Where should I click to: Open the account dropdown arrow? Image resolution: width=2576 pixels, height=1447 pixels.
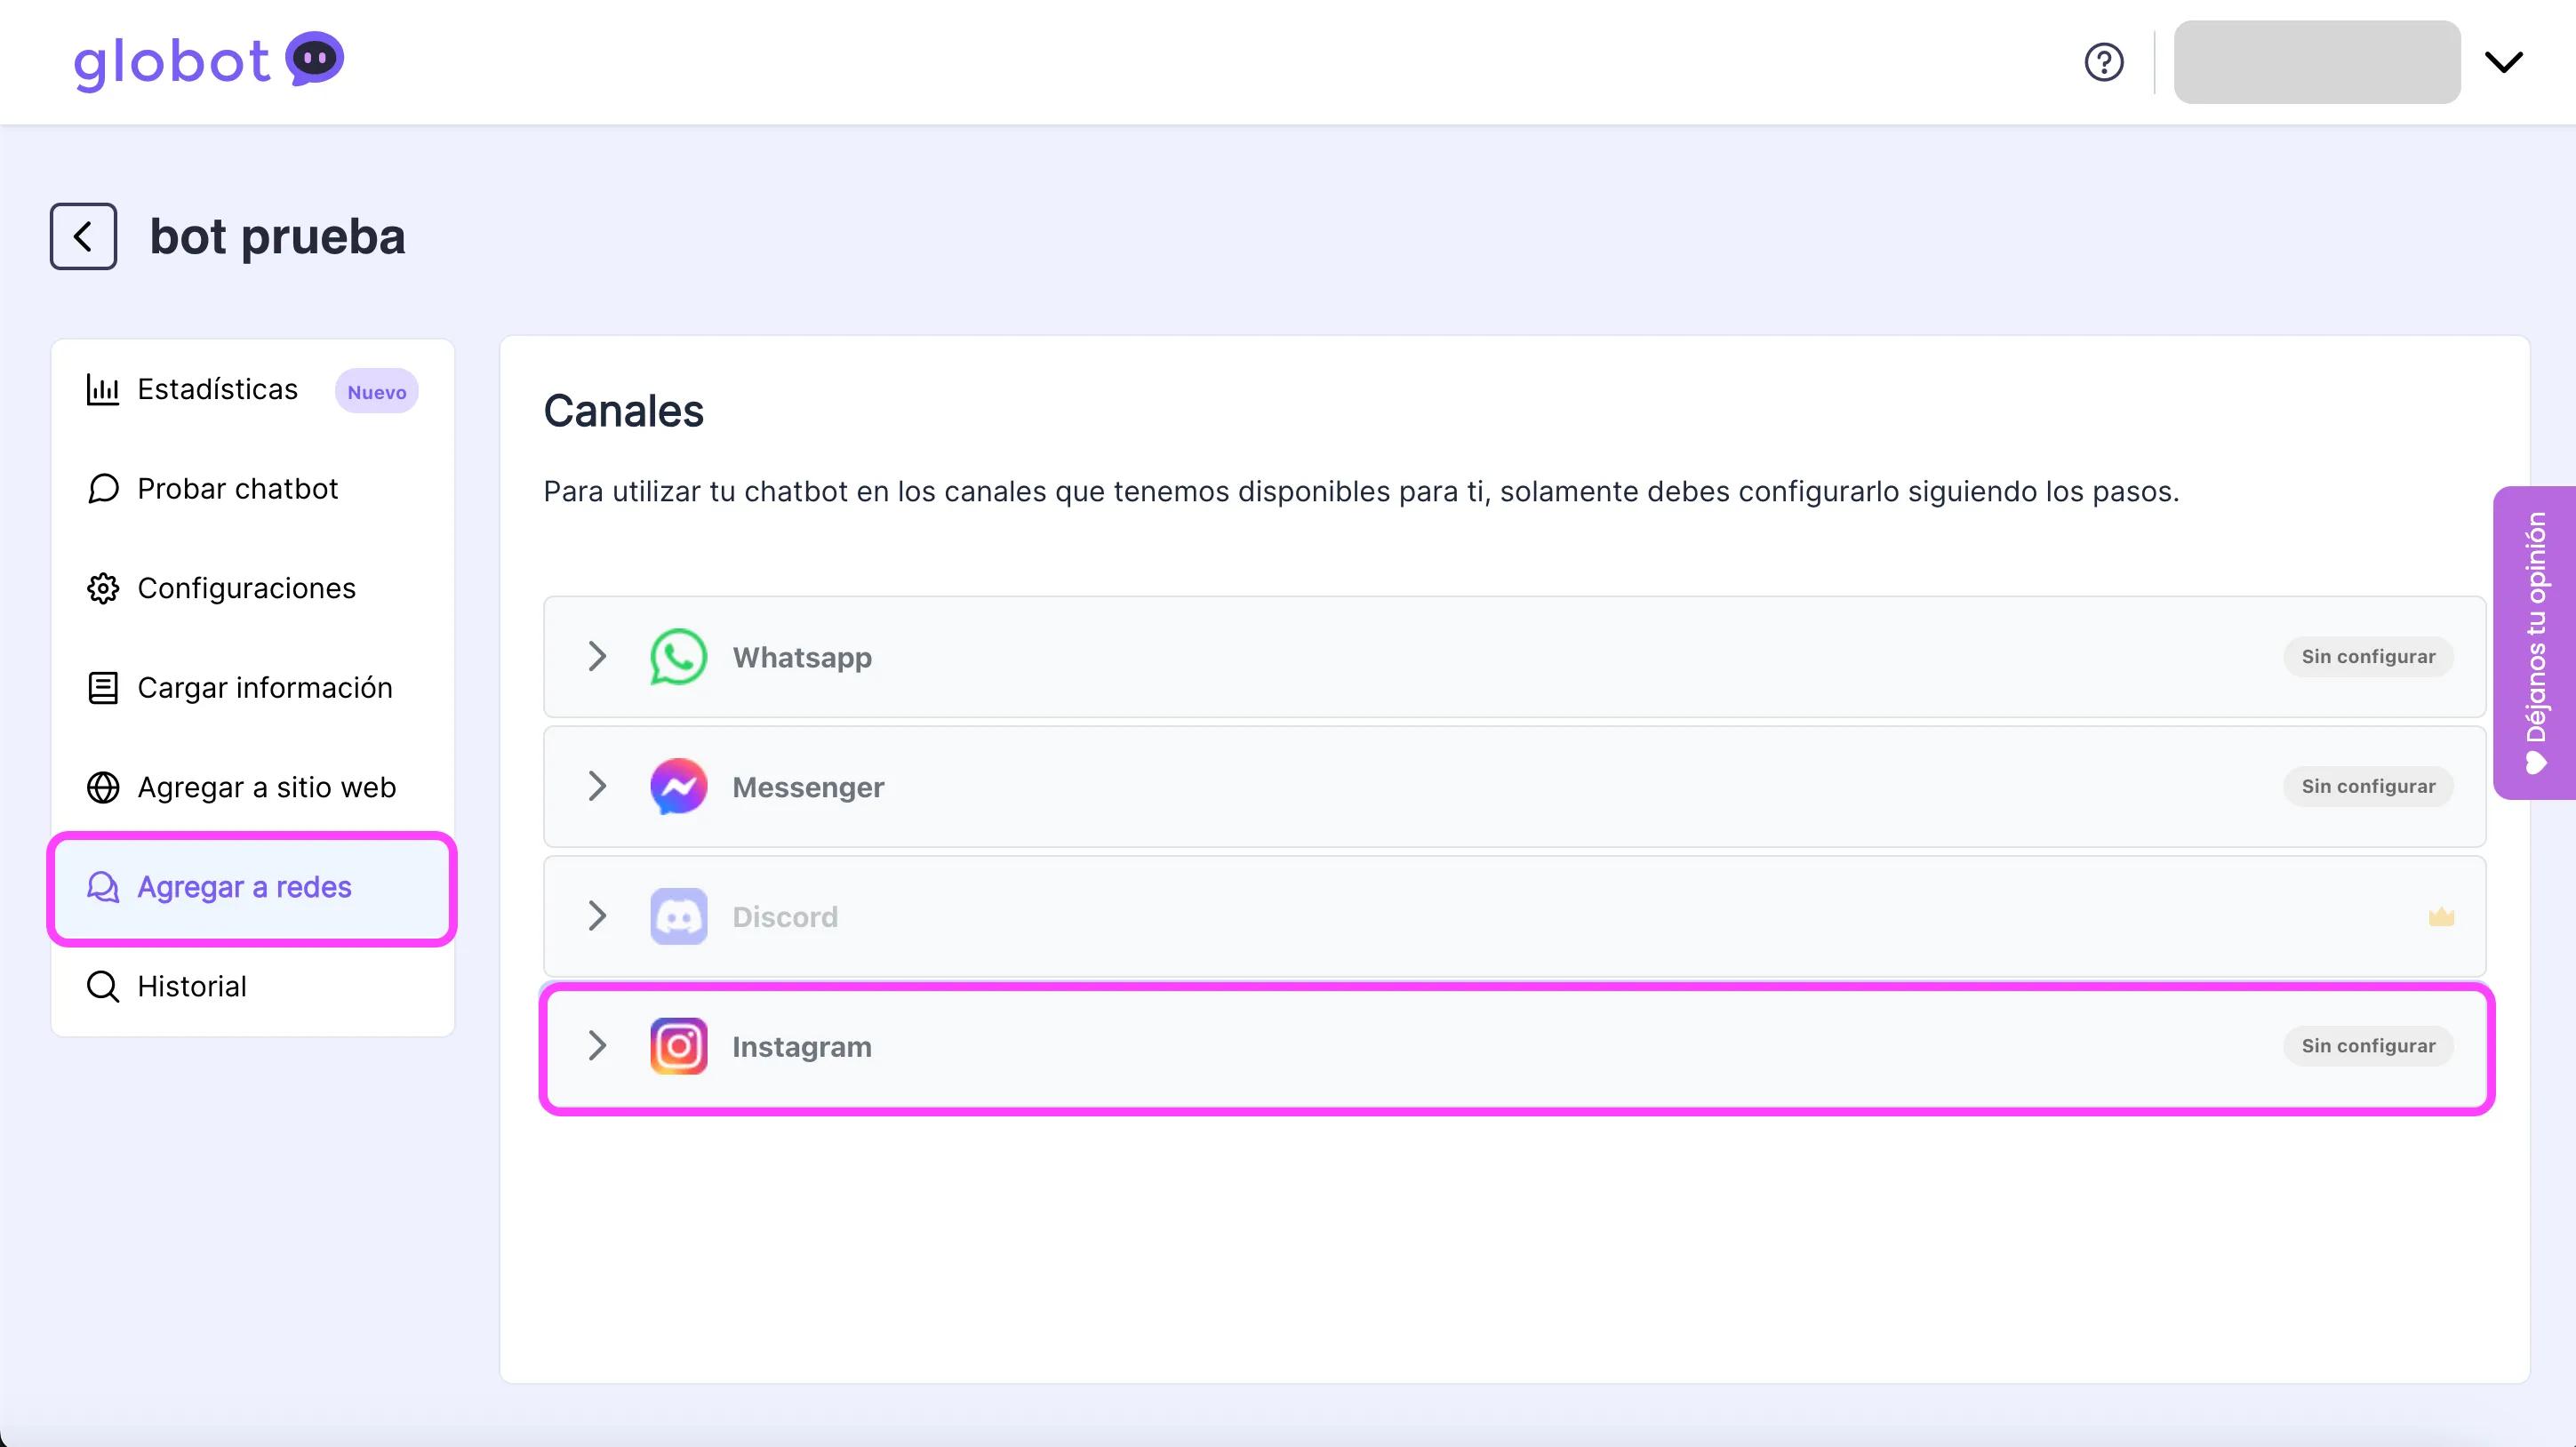point(2503,62)
